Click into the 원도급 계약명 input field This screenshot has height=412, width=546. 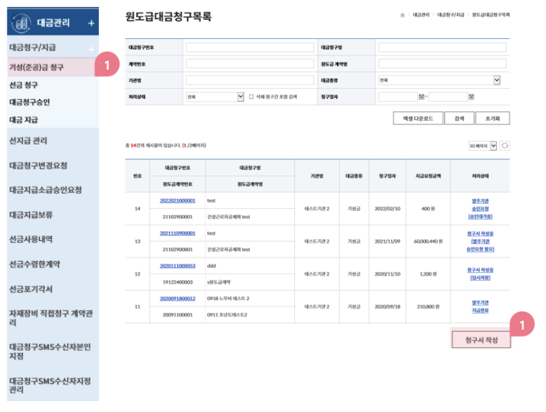(442, 63)
